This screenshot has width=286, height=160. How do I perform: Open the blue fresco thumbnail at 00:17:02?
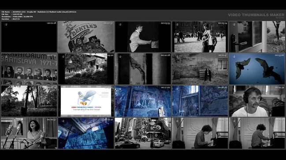(143, 101)
